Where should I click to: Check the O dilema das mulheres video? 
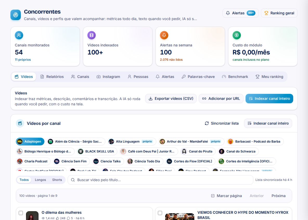click(21, 213)
